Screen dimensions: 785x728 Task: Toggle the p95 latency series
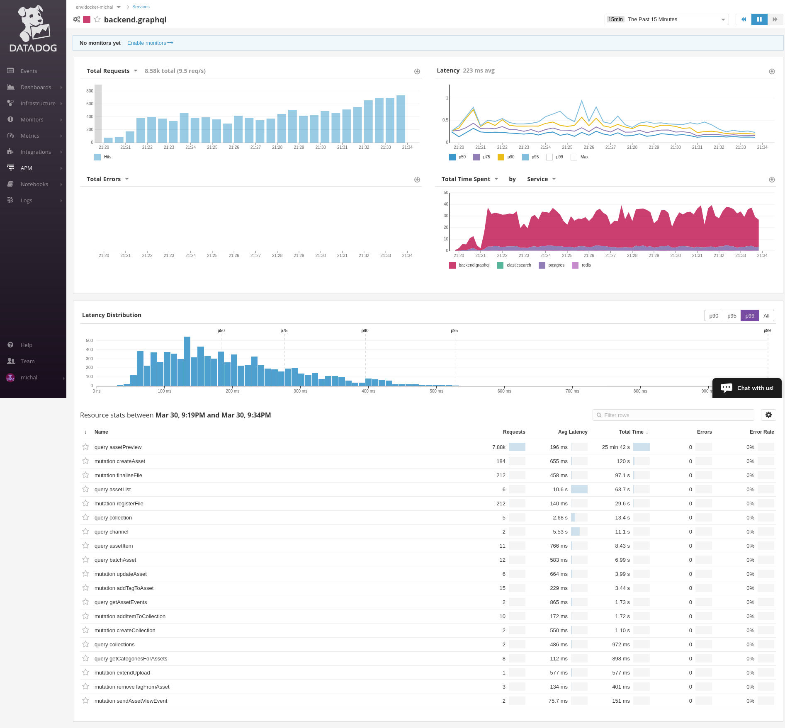525,157
